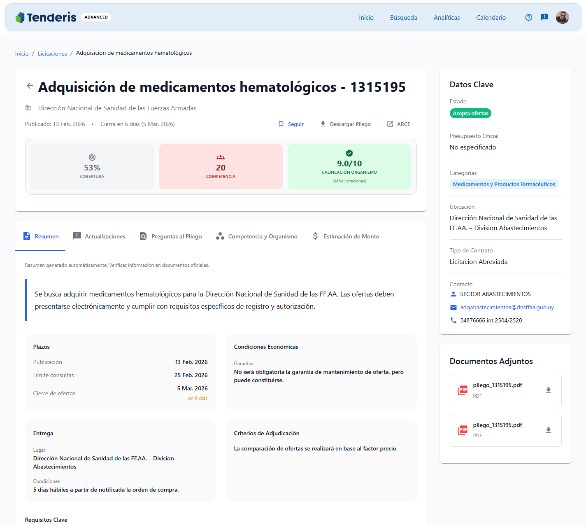Viewport: 586px width, 525px height.
Task: Open the Preguntas al Pliego tab
Action: tap(171, 236)
